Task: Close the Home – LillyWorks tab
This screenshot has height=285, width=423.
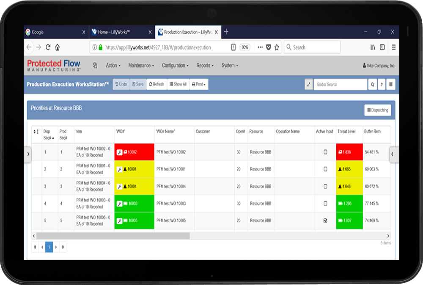Action: point(150,32)
